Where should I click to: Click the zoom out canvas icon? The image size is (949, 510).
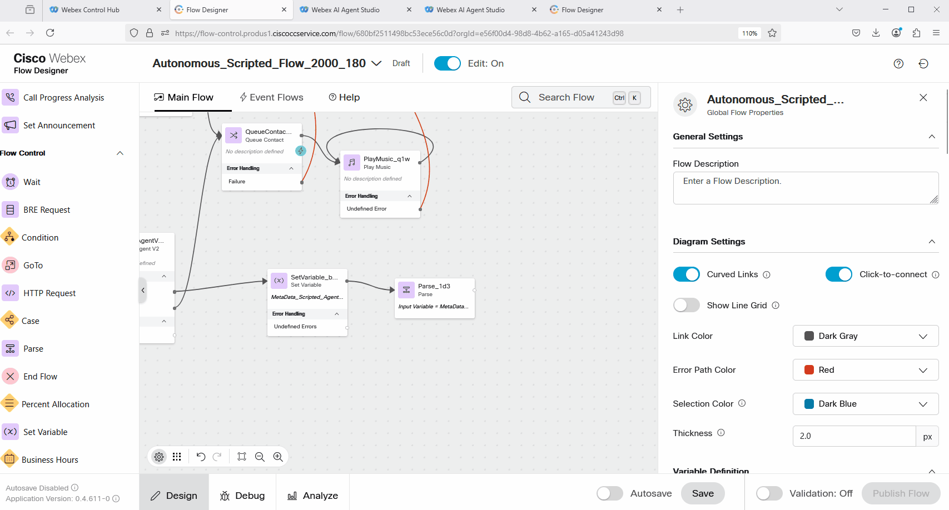coord(260,457)
